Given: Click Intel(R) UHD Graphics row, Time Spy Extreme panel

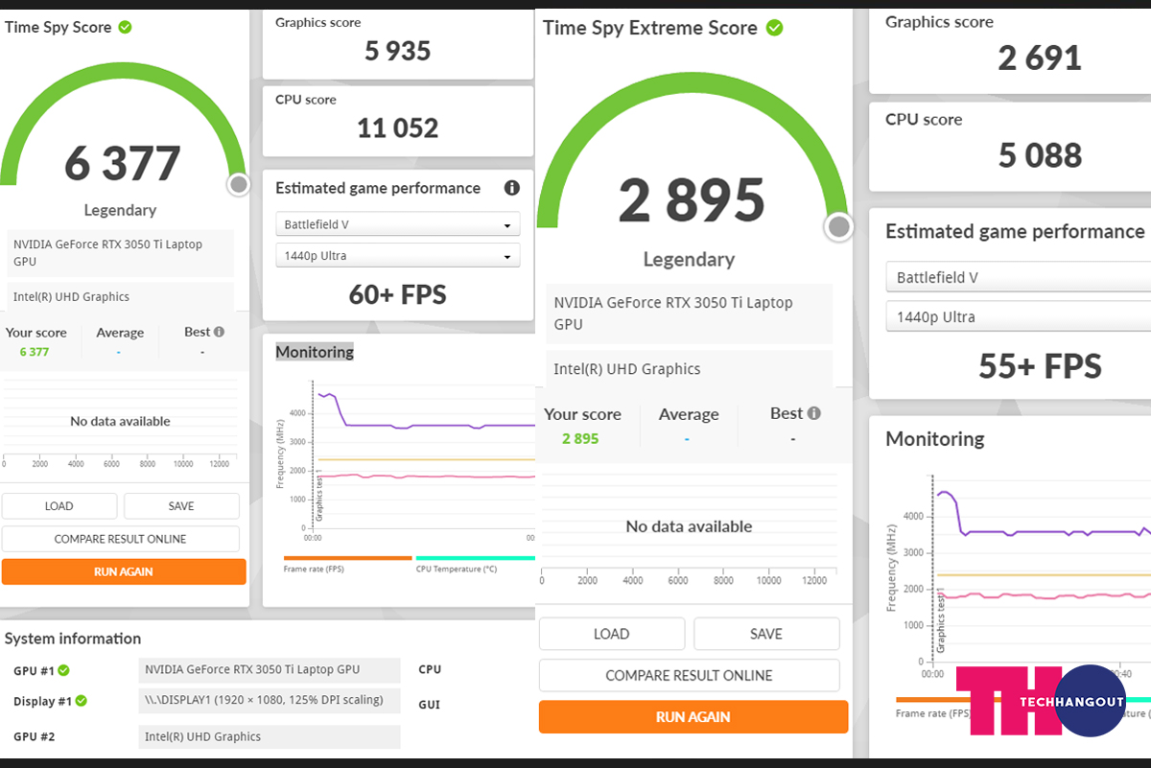Looking at the screenshot, I should click(x=690, y=369).
